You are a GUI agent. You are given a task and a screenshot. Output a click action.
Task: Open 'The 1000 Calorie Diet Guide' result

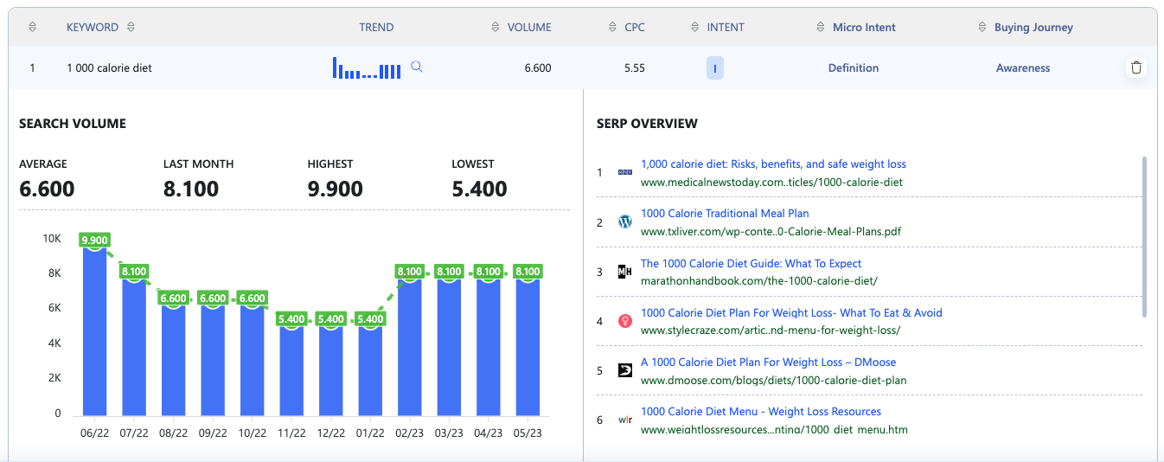click(751, 264)
